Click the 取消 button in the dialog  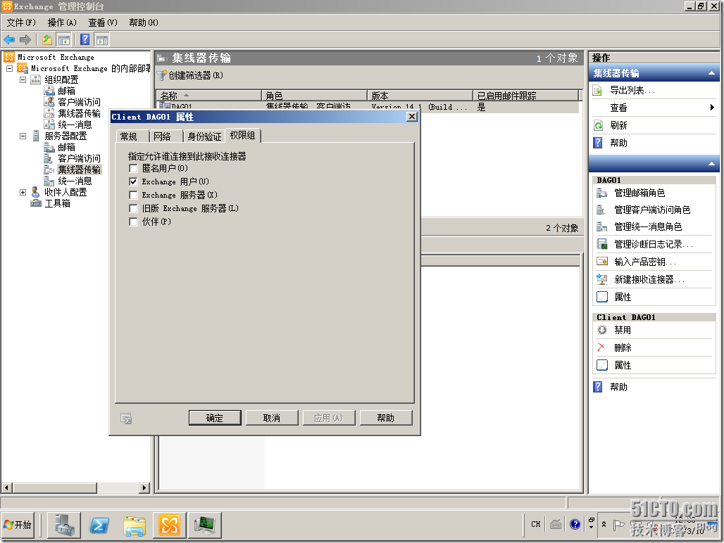[x=272, y=417]
